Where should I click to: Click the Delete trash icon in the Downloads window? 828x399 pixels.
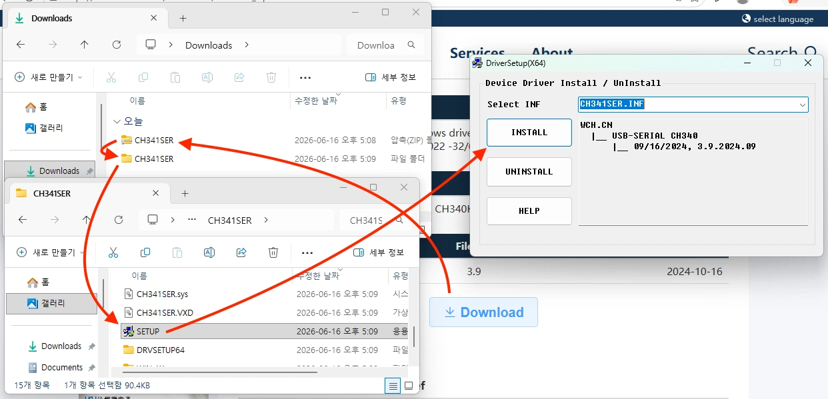pyautogui.click(x=271, y=77)
